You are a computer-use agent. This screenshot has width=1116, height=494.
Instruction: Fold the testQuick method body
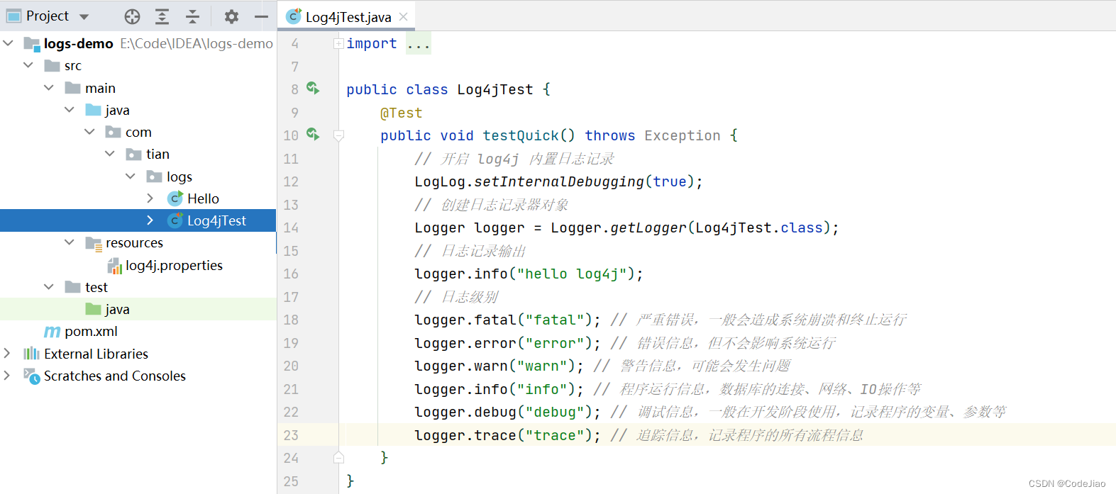click(338, 135)
